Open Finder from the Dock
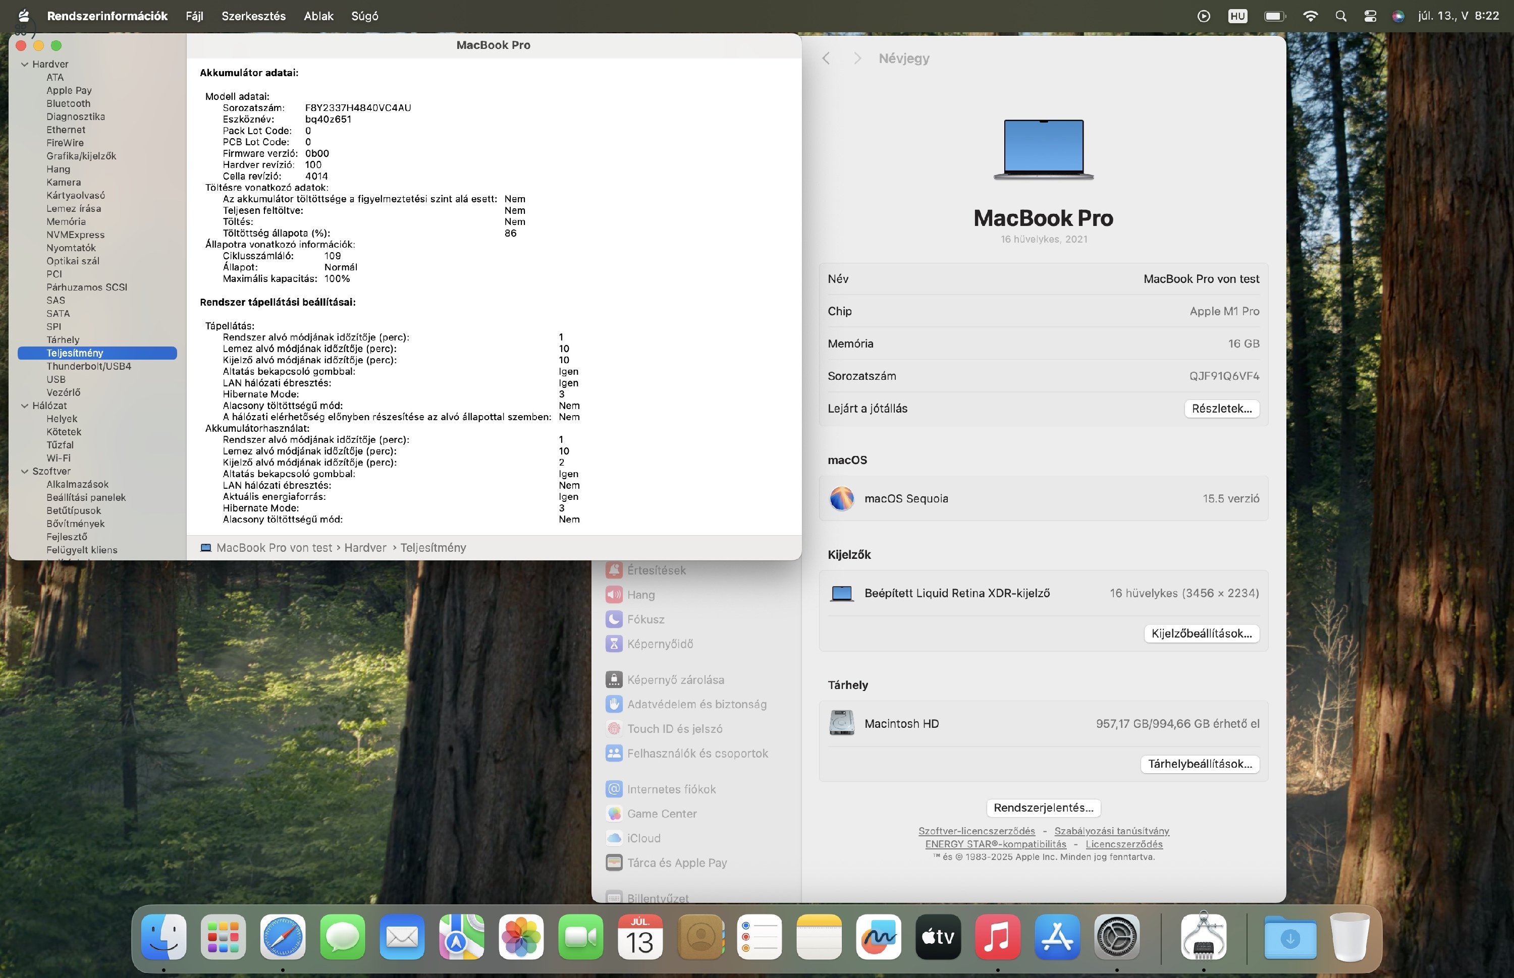Image resolution: width=1514 pixels, height=978 pixels. tap(164, 937)
